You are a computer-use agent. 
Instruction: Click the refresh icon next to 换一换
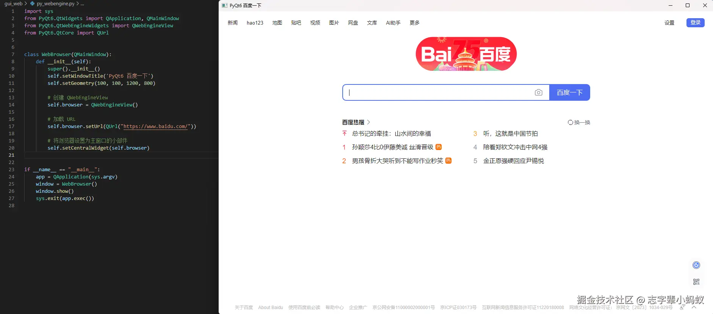point(570,122)
